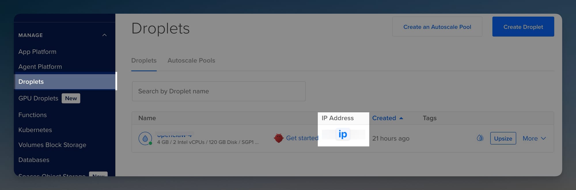
Task: Click the ip badge under IP Address
Action: coord(343,134)
